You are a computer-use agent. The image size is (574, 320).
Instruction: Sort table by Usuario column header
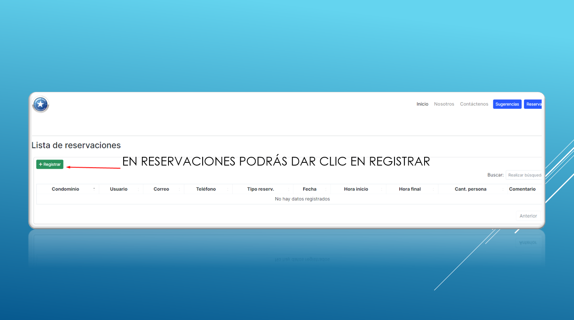pyautogui.click(x=119, y=189)
